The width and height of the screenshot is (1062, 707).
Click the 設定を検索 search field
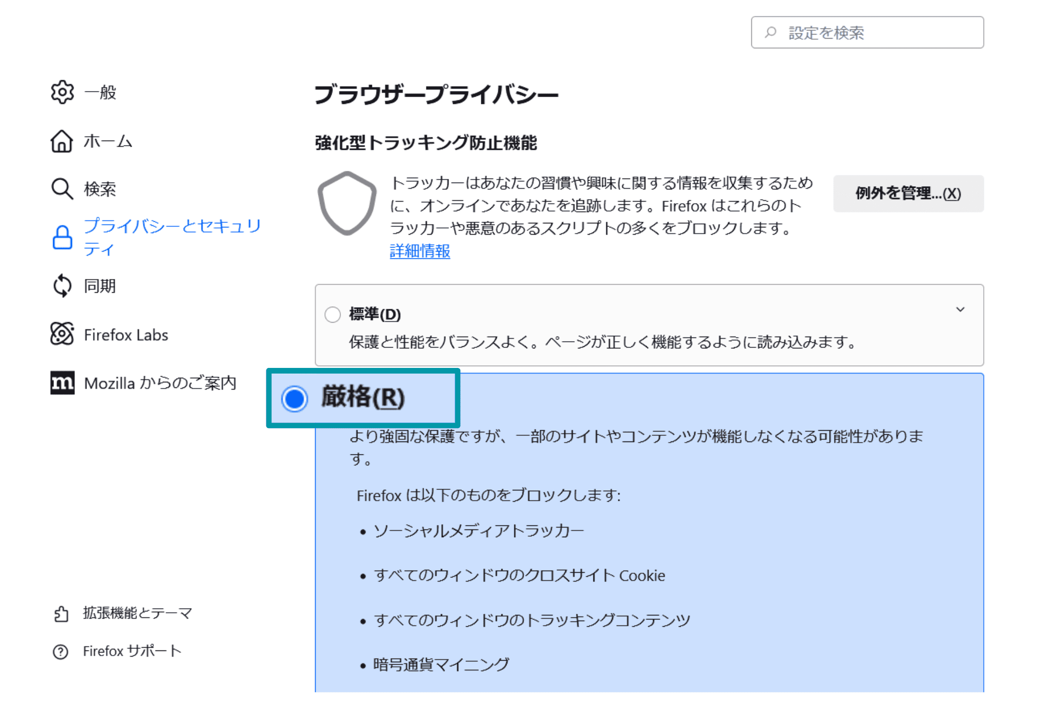(x=874, y=33)
